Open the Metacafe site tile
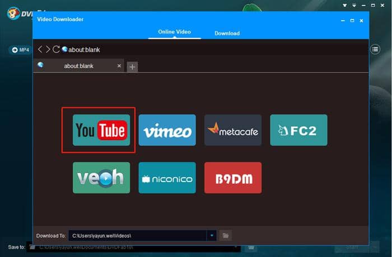392x257 pixels. (233, 130)
